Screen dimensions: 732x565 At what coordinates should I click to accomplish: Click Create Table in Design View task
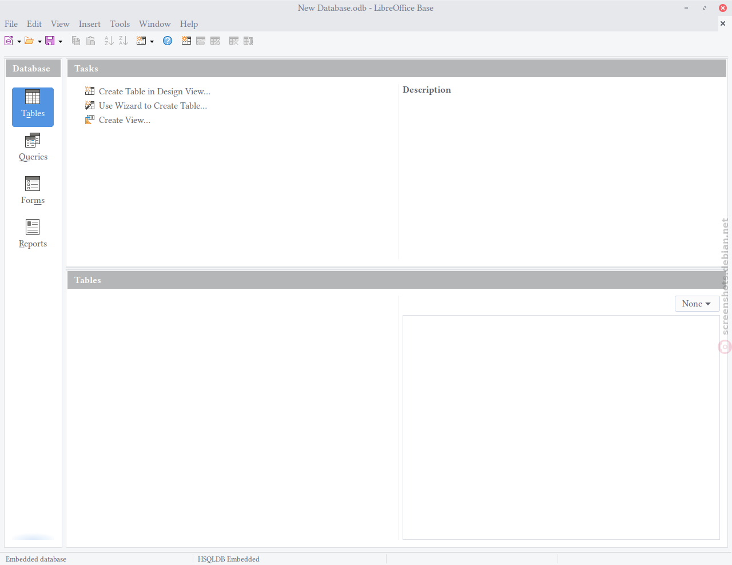[x=154, y=91]
